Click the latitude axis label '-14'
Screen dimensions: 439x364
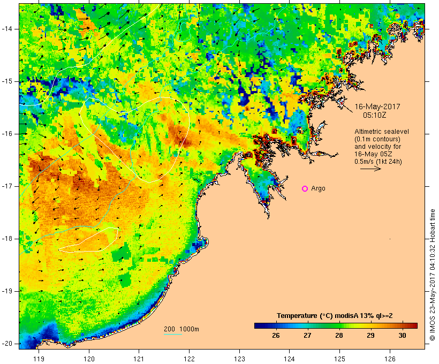click(x=7, y=29)
